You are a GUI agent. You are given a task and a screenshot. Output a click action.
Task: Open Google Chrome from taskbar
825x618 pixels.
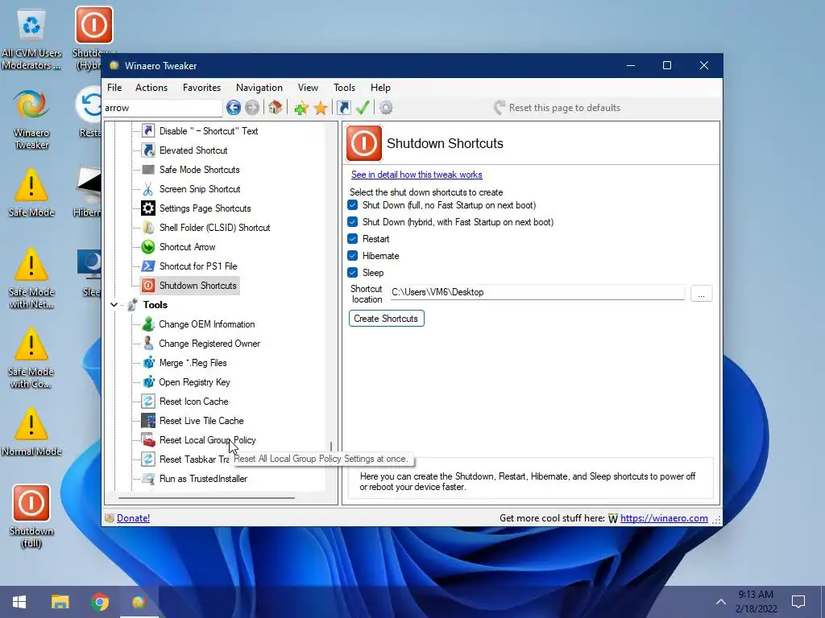[x=99, y=602]
